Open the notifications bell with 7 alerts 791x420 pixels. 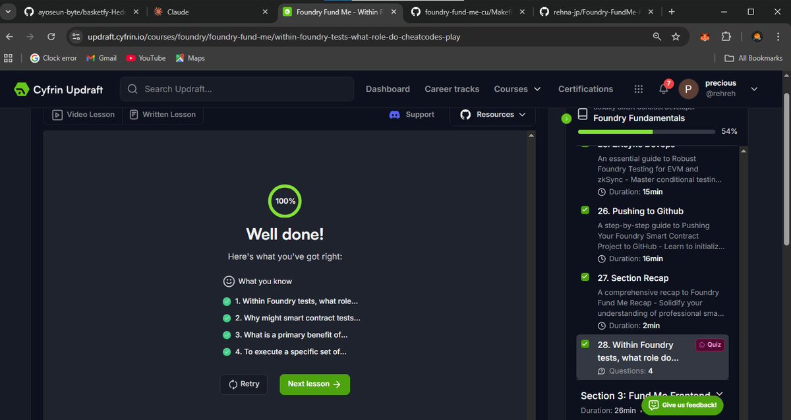point(663,88)
